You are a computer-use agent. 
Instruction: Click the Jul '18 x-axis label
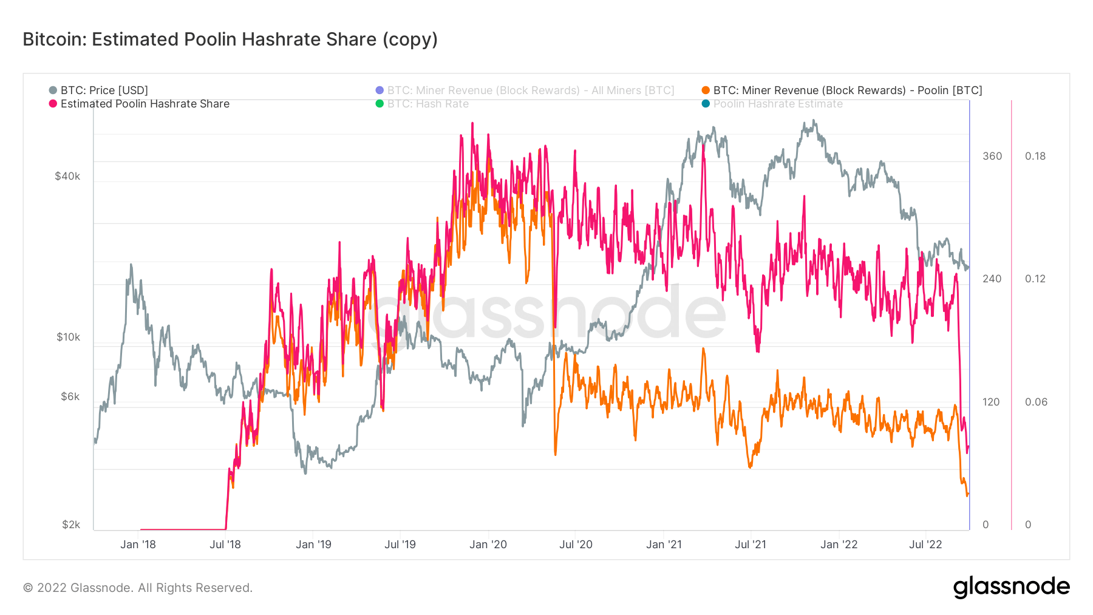(x=225, y=545)
